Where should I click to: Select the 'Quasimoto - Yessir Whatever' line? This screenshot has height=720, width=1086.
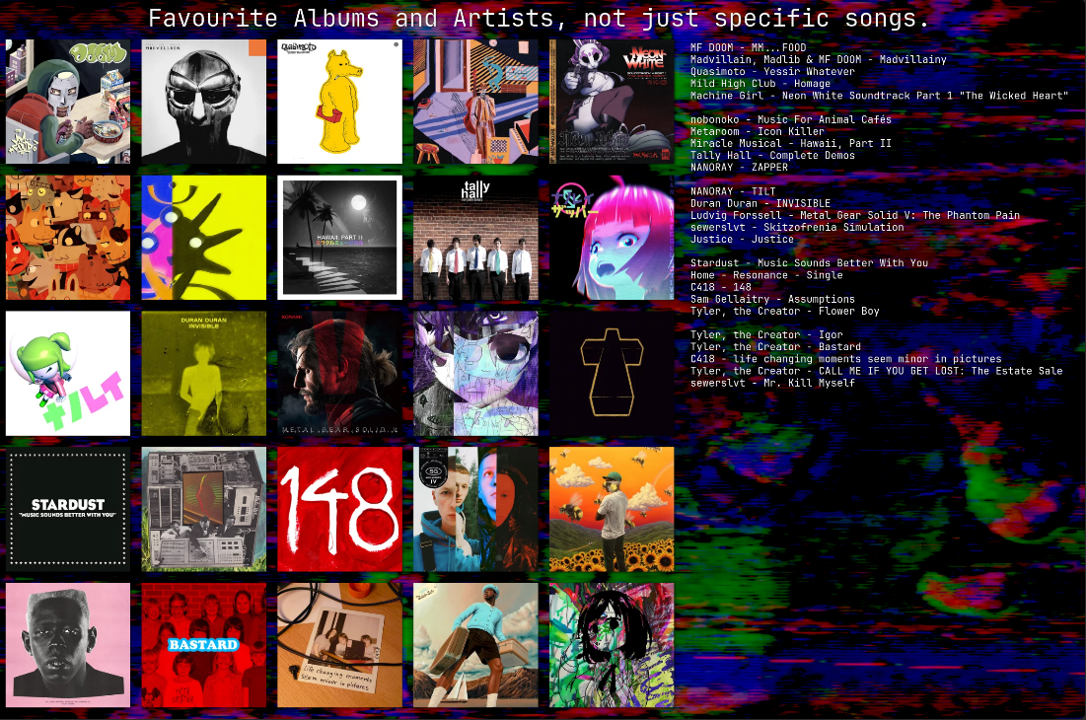(x=772, y=71)
